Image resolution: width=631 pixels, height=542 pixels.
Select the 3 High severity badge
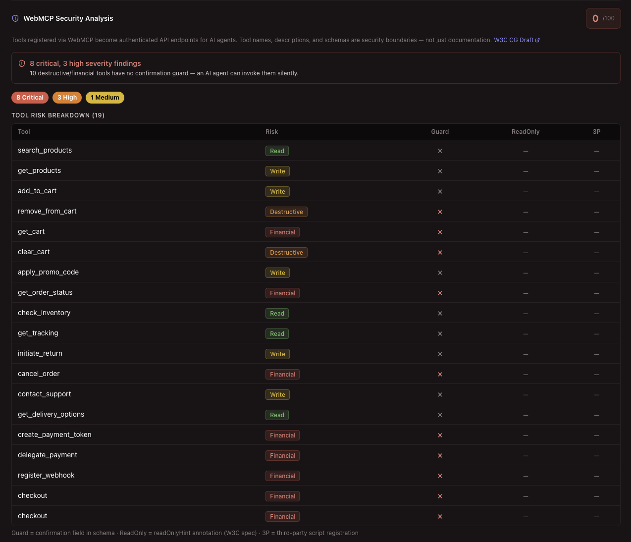pyautogui.click(x=67, y=98)
